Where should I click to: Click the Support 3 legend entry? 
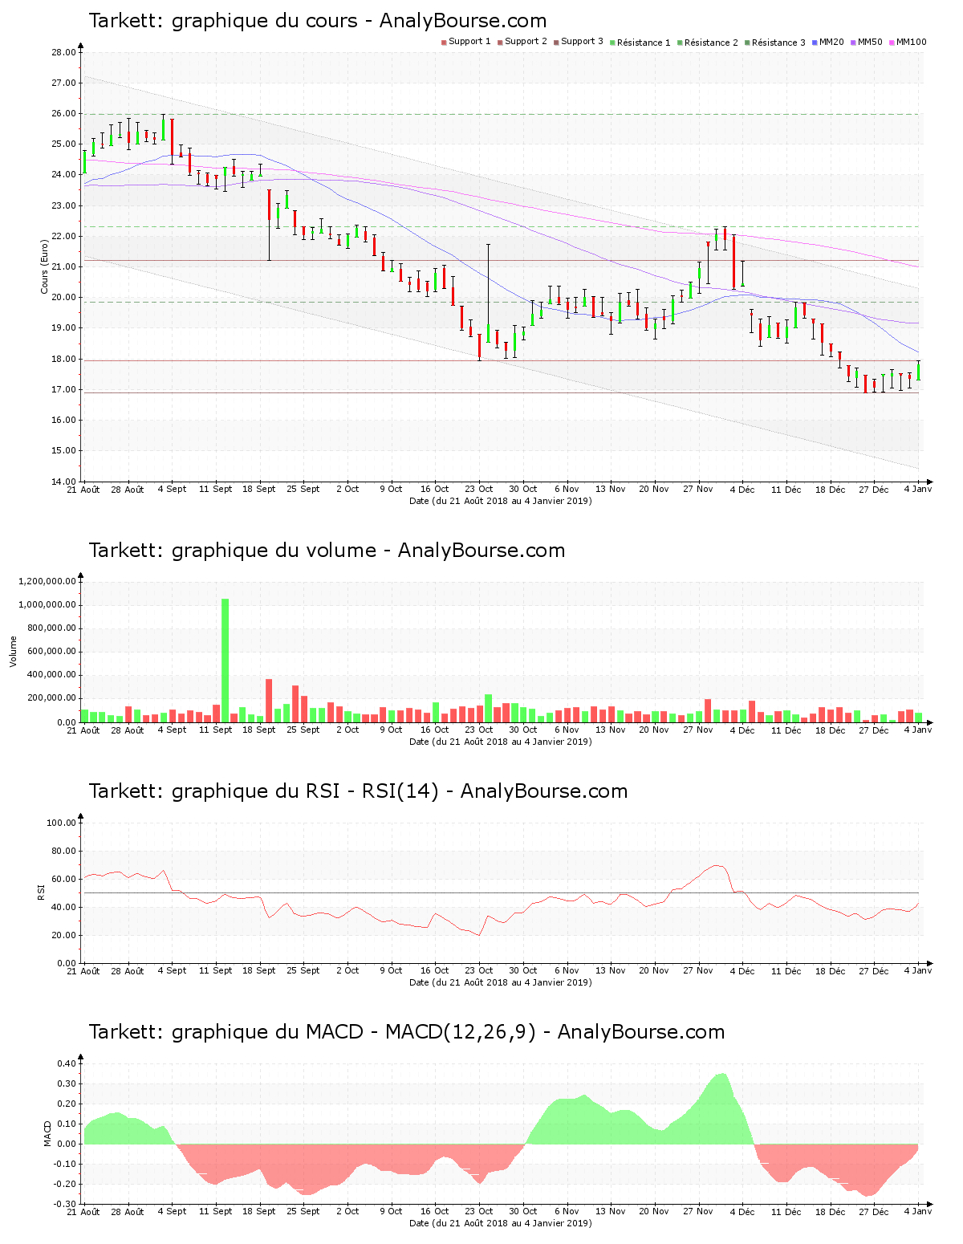tap(579, 42)
